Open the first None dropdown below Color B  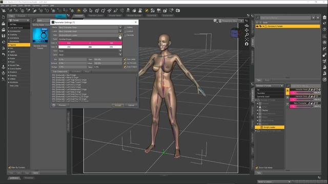click(x=120, y=51)
